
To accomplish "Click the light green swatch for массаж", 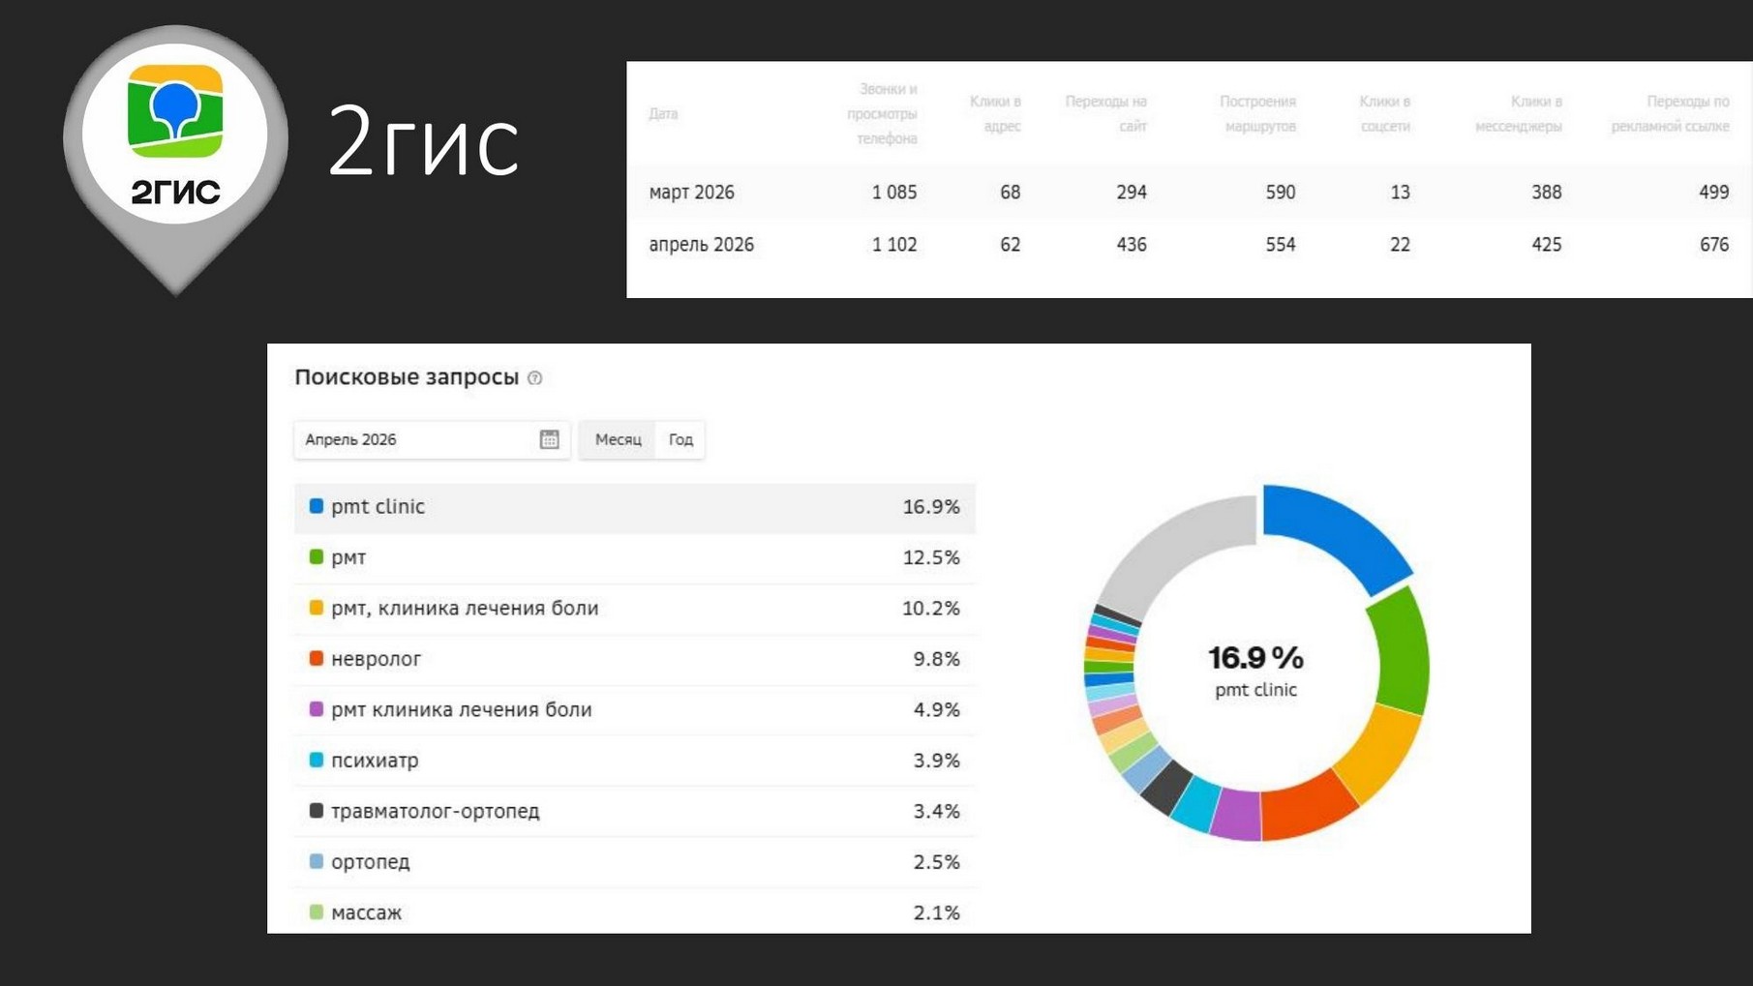I will point(316,911).
